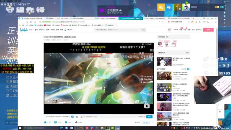Image resolution: width=231 pixels, height=130 pixels.
Task: Click the play button on video player
Action: [x=147, y=106]
